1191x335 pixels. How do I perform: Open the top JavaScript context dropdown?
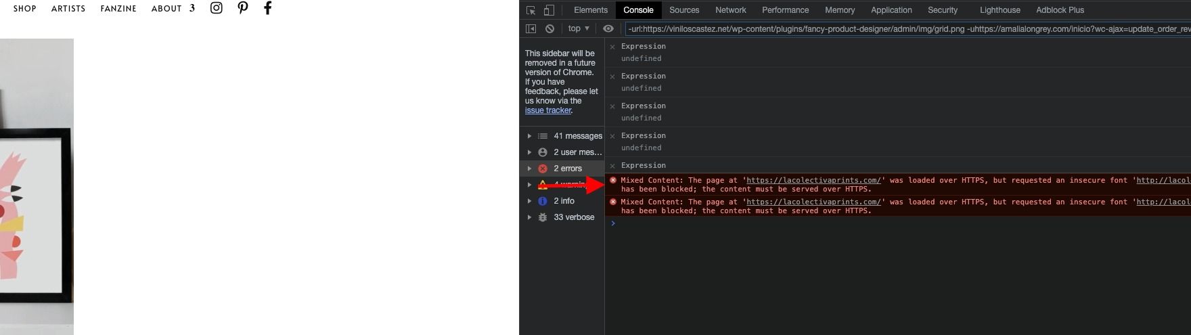(x=579, y=28)
